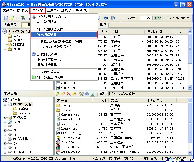Collapse the 我的ISO文档 tree node

[x=5, y=104]
